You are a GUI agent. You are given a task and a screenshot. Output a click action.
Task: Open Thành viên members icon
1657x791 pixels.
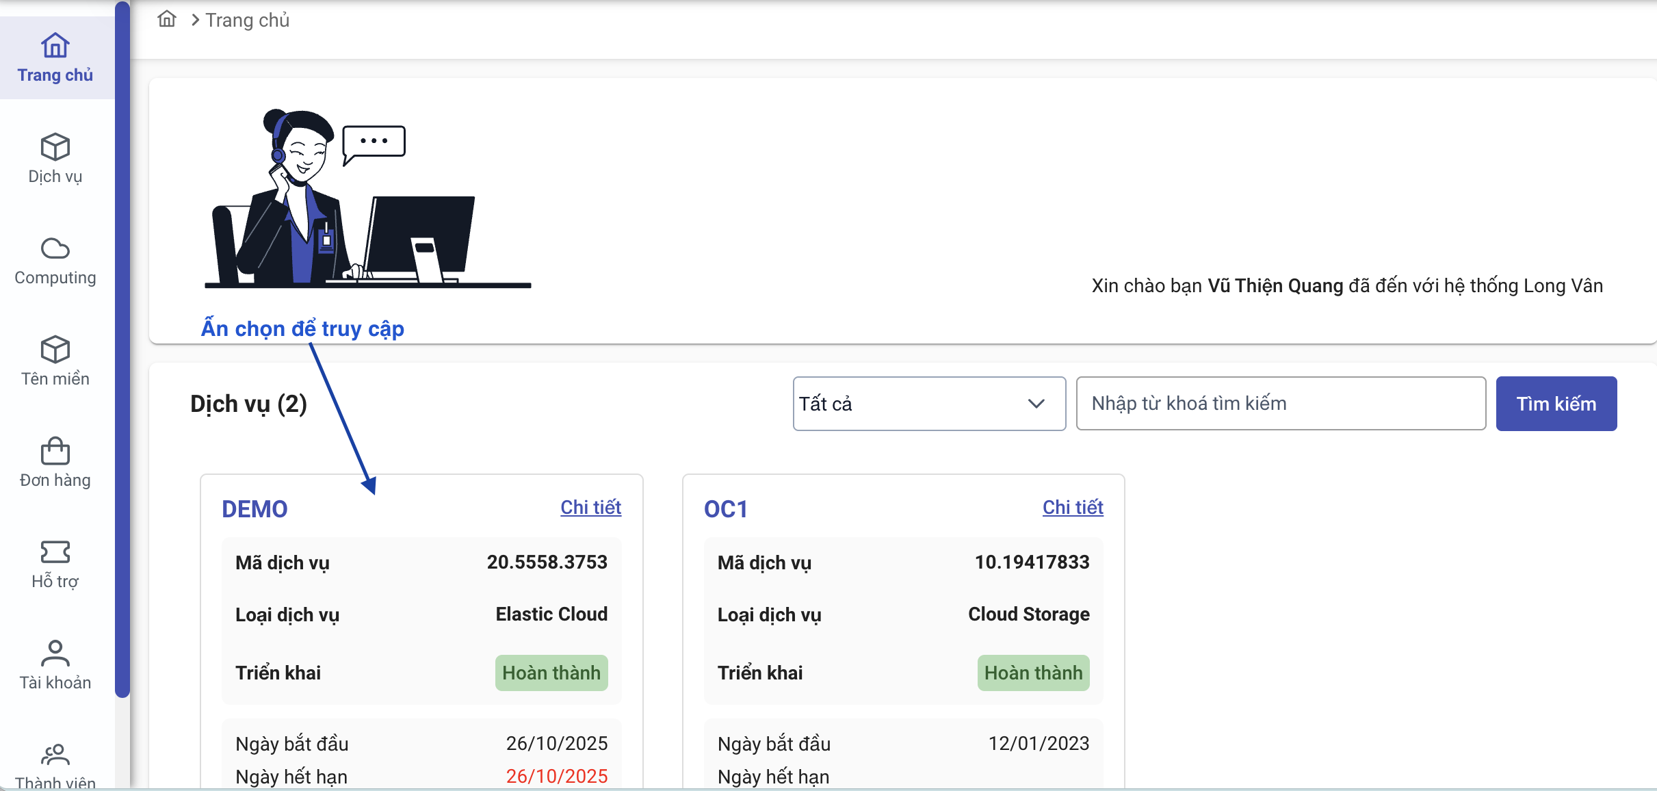pos(55,754)
